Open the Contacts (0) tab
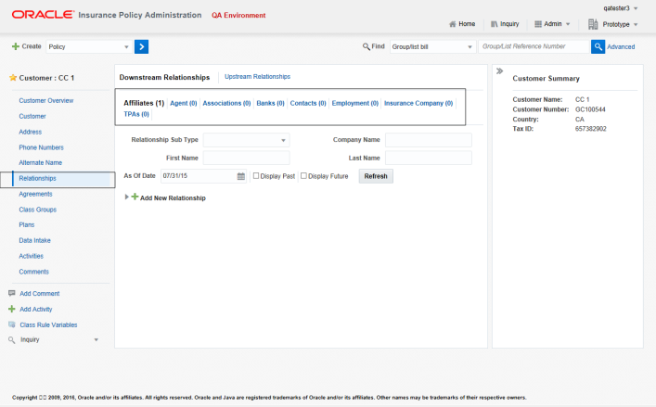Image resolution: width=656 pixels, height=407 pixels. tap(308, 103)
